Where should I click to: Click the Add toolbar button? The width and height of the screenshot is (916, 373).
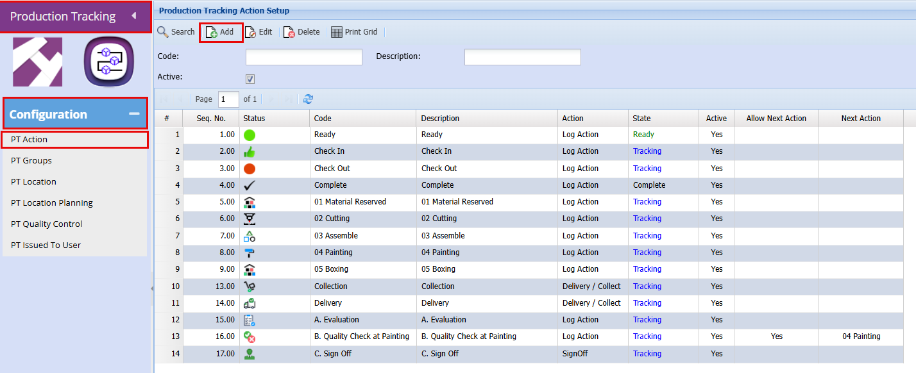[x=220, y=32]
